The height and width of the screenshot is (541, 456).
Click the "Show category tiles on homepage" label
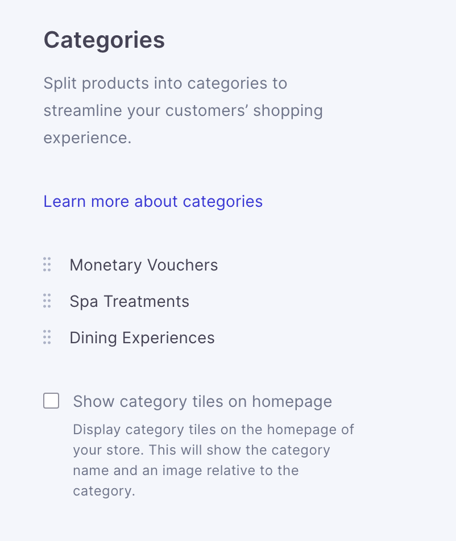pos(202,402)
